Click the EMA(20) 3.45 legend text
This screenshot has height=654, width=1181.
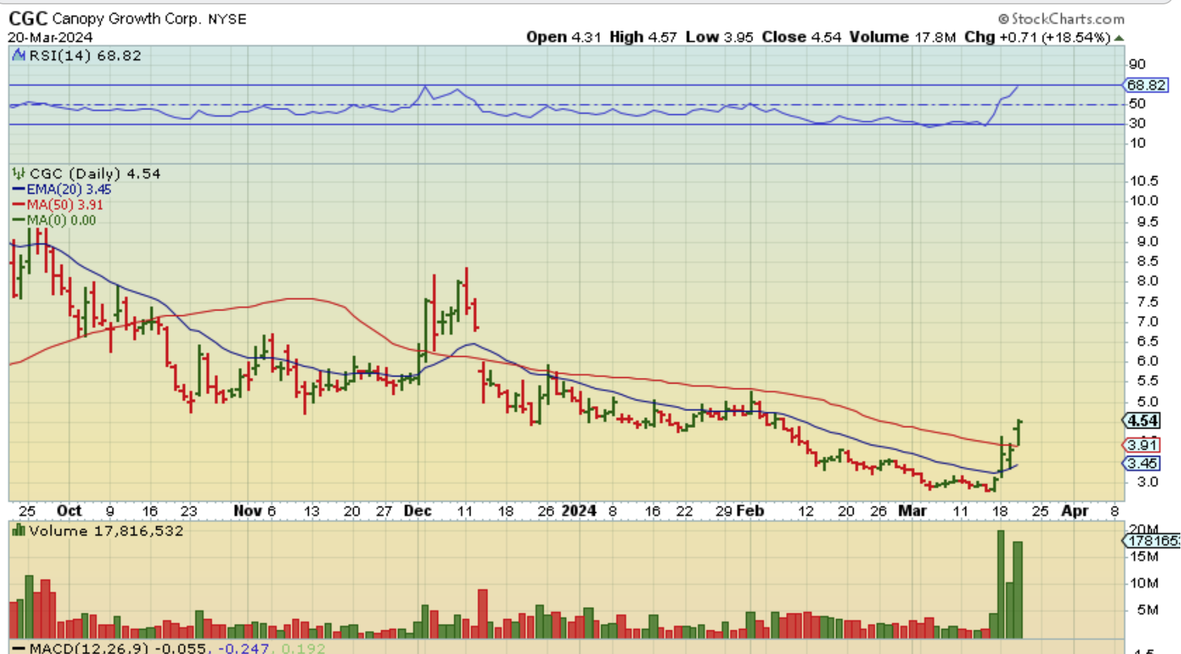(69, 189)
